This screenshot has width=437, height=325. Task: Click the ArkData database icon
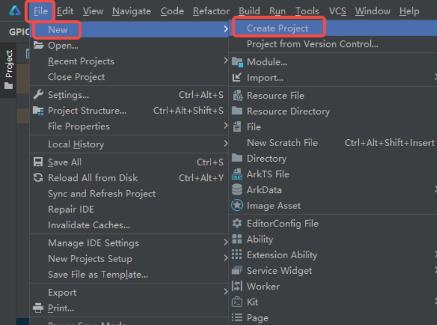click(x=237, y=190)
